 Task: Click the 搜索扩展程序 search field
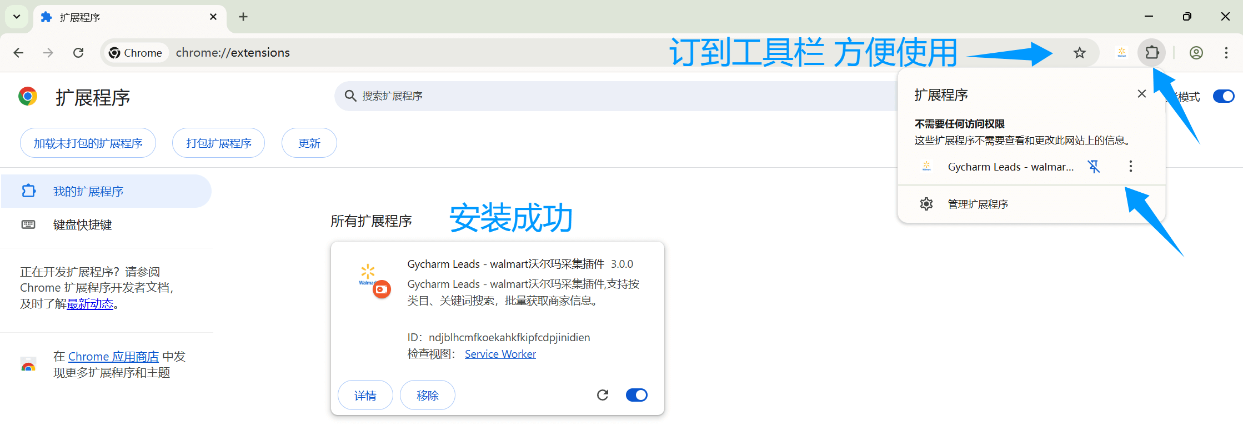tap(611, 96)
